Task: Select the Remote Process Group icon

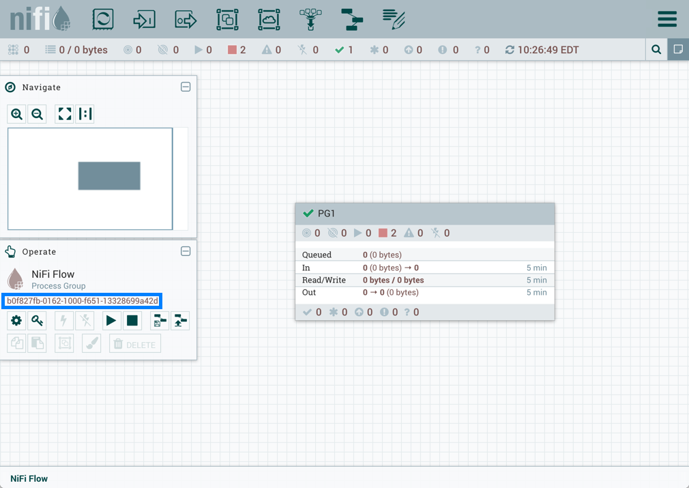Action: [x=269, y=20]
